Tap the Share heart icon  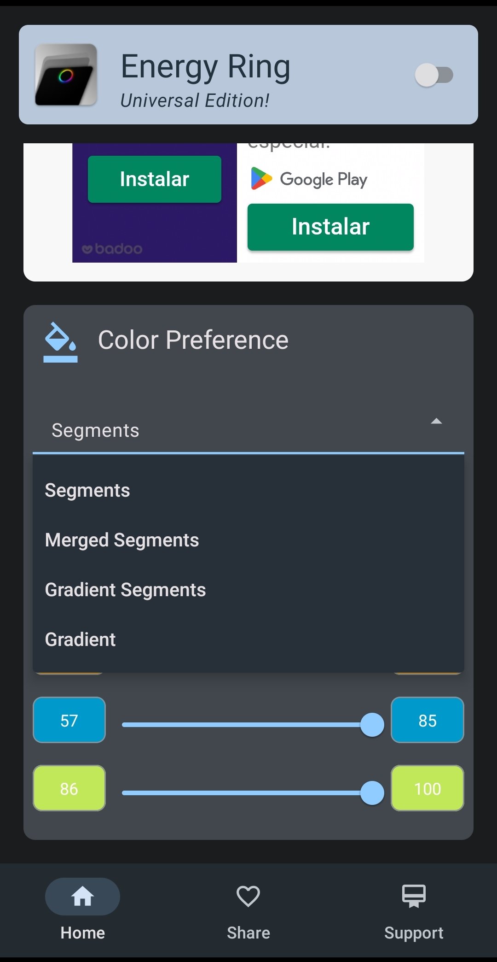pyautogui.click(x=248, y=896)
